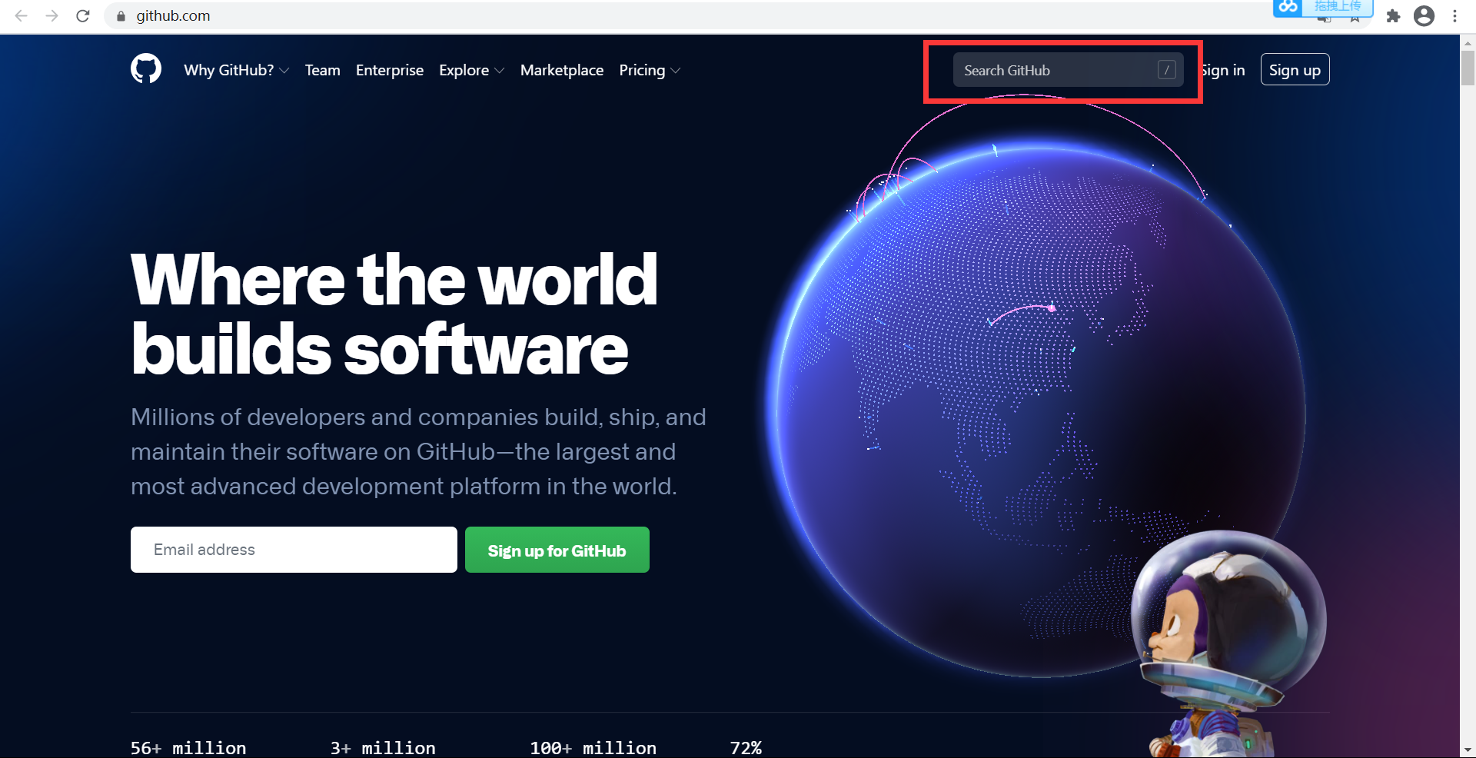This screenshot has height=758, width=1476.
Task: Click the Sign in link
Action: tap(1223, 70)
